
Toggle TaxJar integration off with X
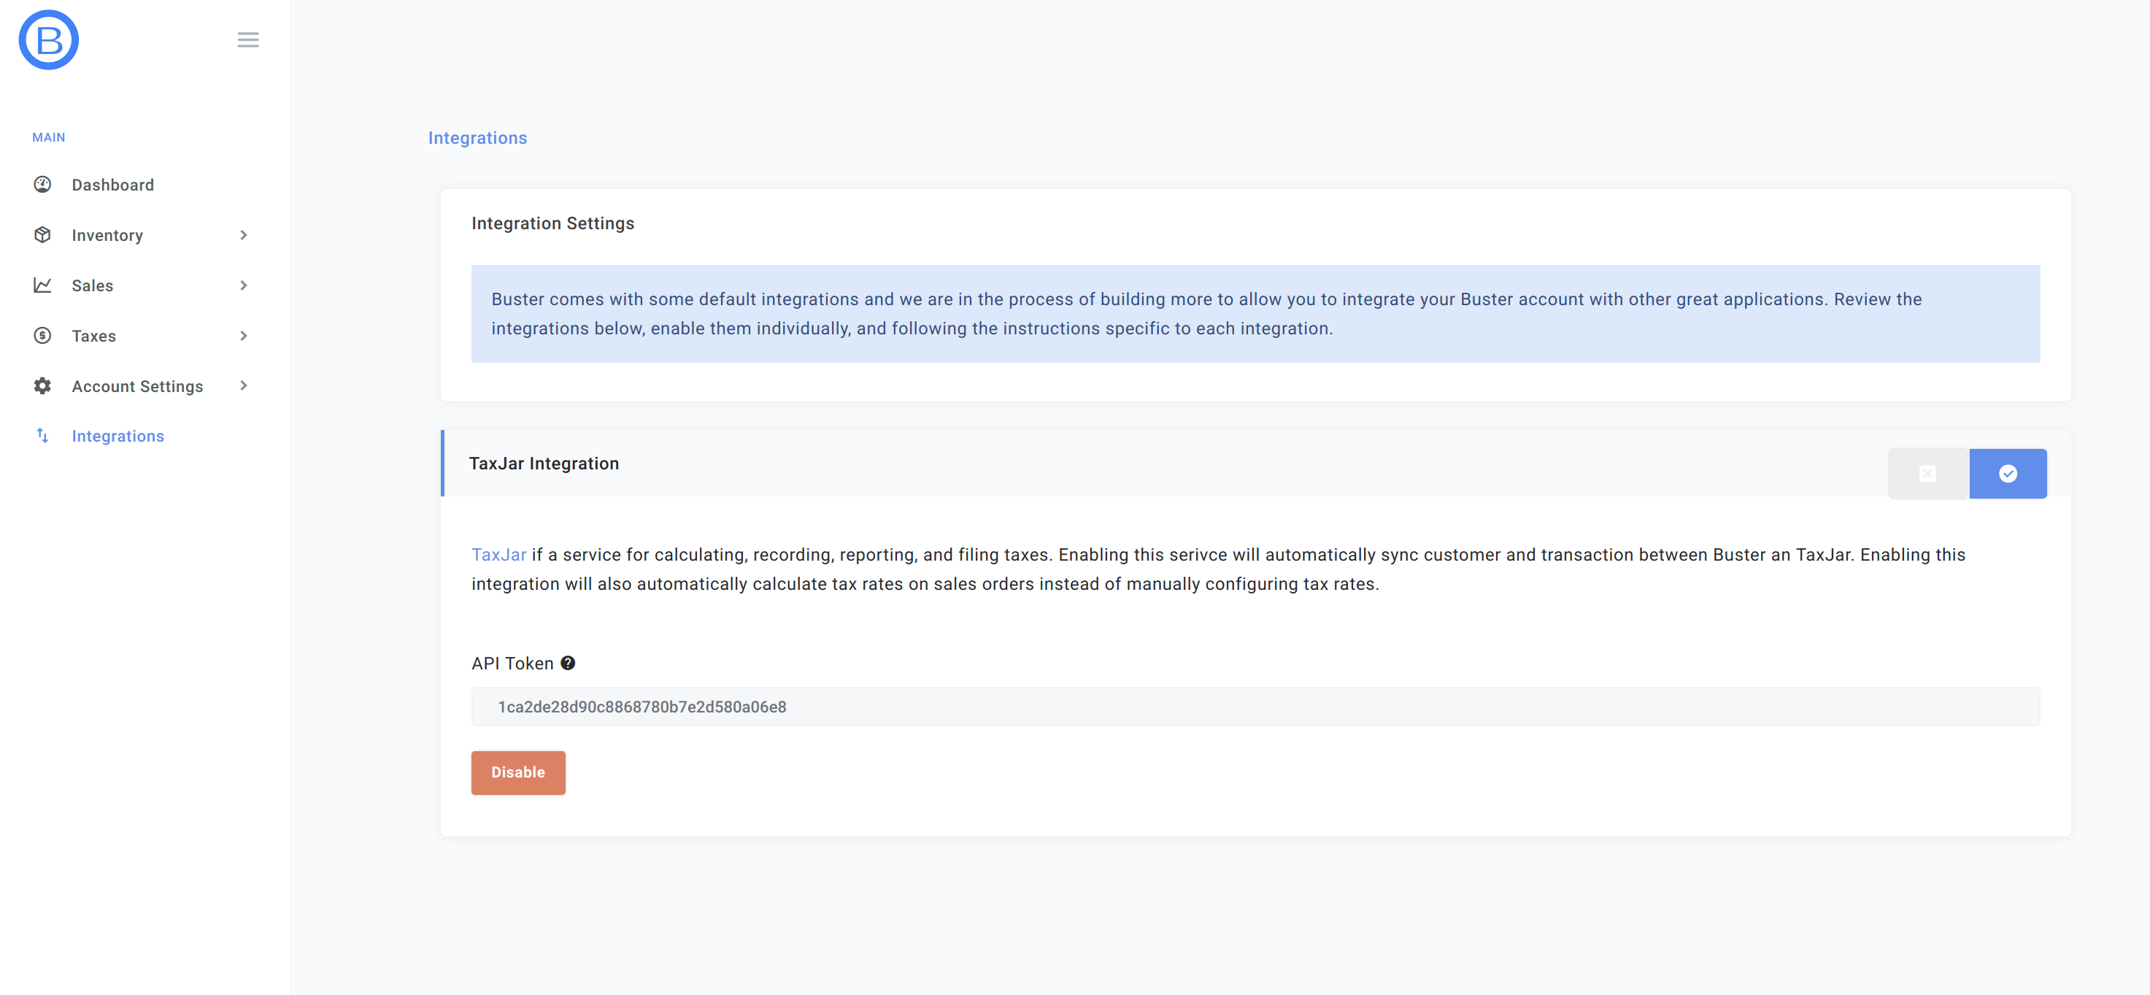pyautogui.click(x=1927, y=474)
